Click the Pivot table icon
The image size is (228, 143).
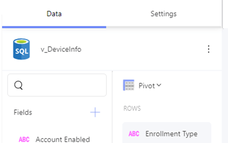pos(129,85)
